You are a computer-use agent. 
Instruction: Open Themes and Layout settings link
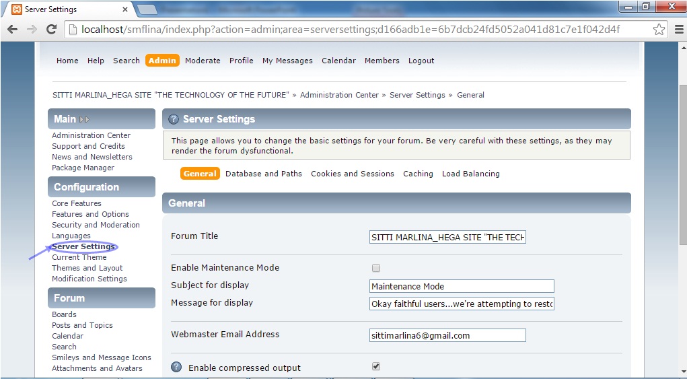(87, 268)
